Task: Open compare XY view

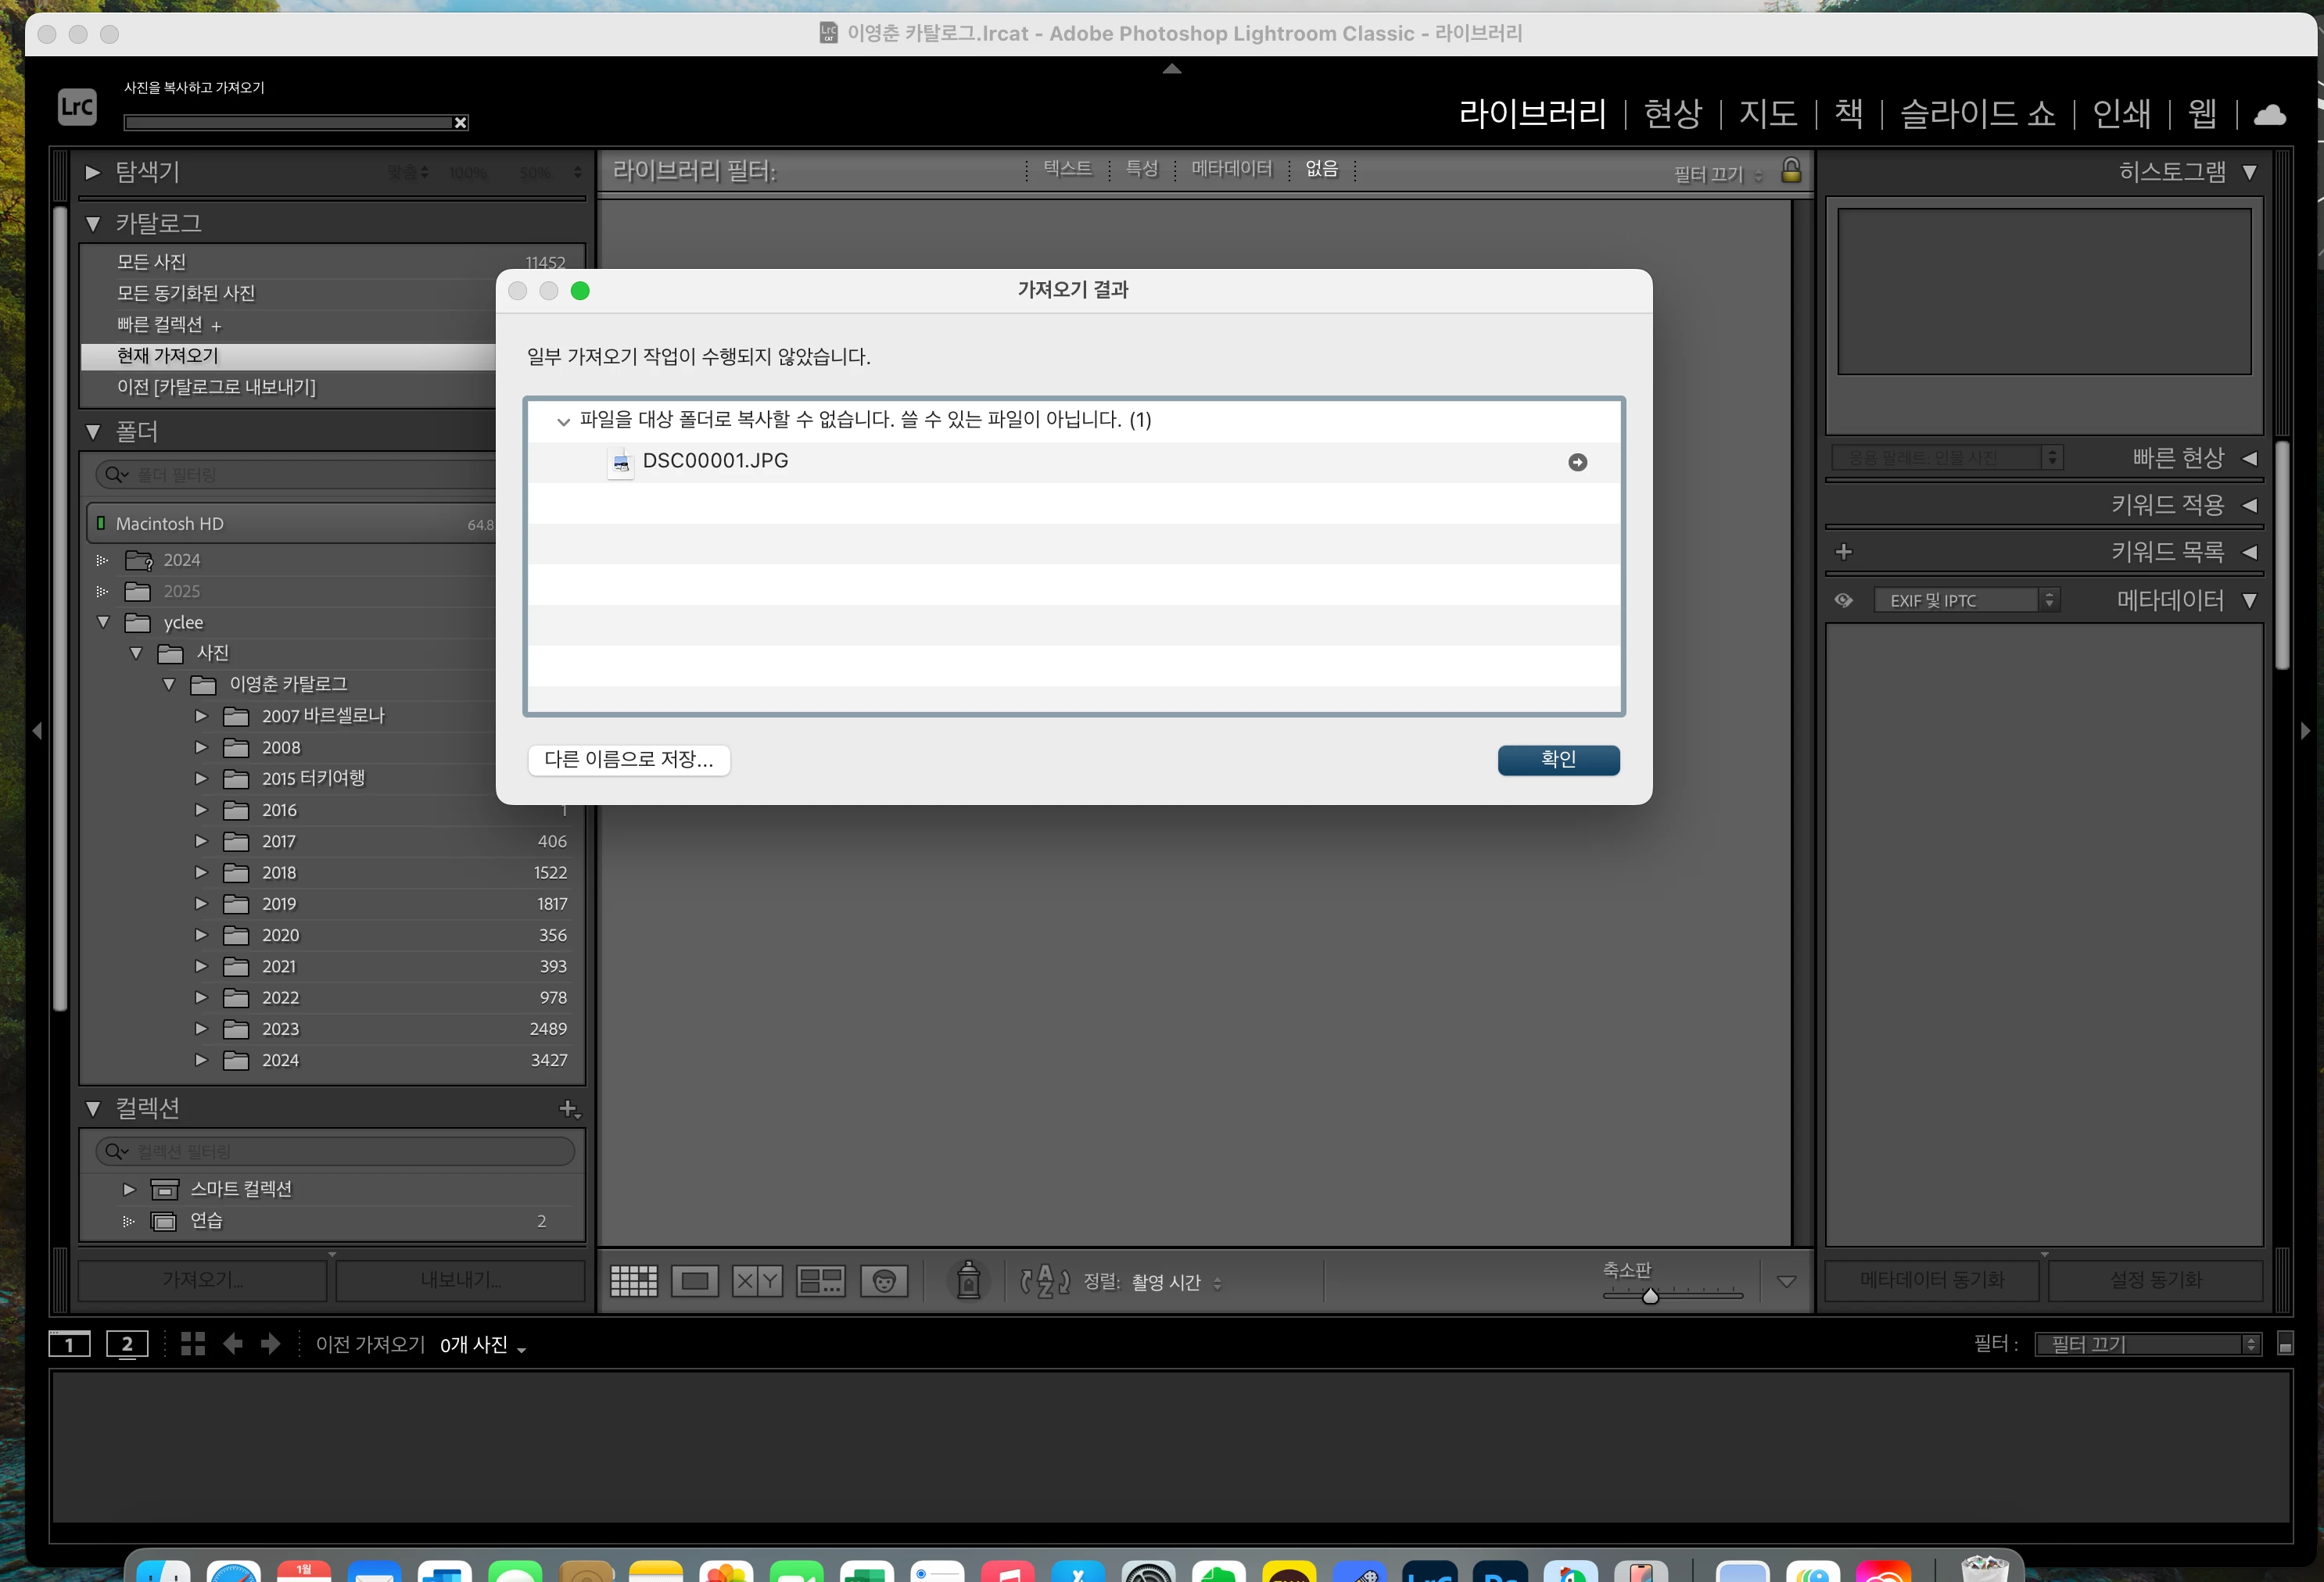Action: [757, 1280]
